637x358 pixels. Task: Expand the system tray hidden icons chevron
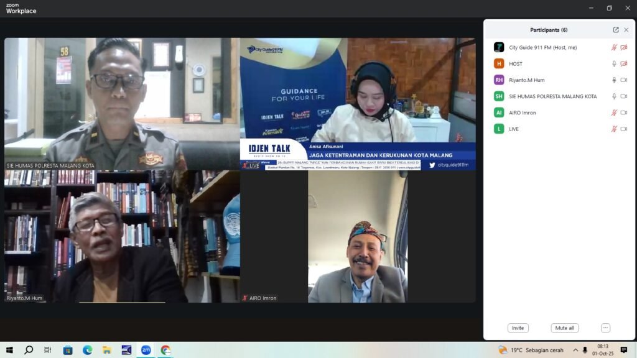(575, 351)
